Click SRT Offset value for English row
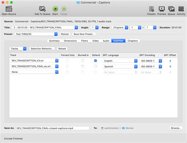This screenshot has width=187, height=143. [x=170, y=61]
